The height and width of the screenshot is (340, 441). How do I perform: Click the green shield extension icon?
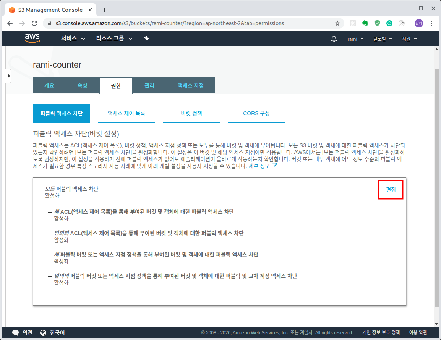[x=377, y=23]
